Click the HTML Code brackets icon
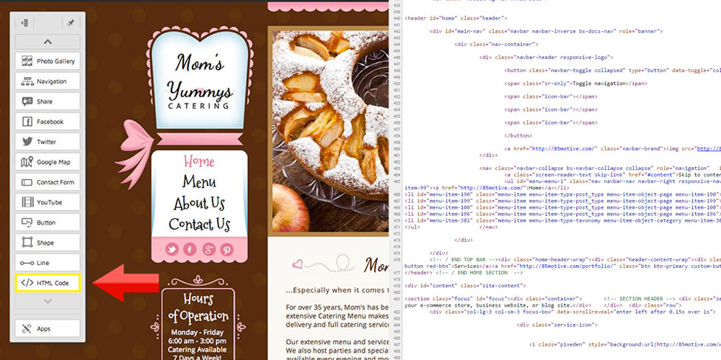Image resolution: width=721 pixels, height=360 pixels. pyautogui.click(x=27, y=283)
